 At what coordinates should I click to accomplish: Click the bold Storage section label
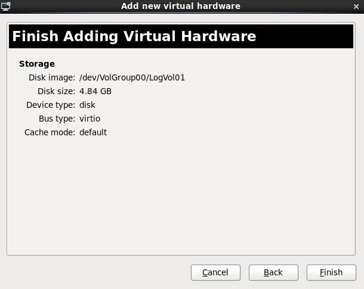(37, 64)
